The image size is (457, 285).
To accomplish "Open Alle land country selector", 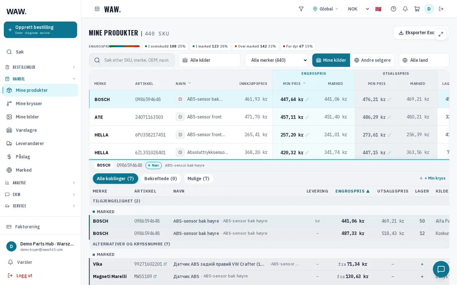I will (424, 60).
